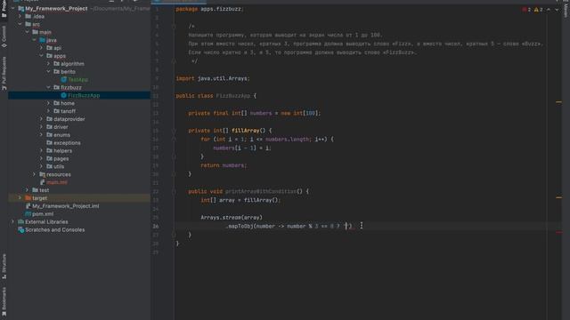Open the Commit tool window

pos(4,36)
